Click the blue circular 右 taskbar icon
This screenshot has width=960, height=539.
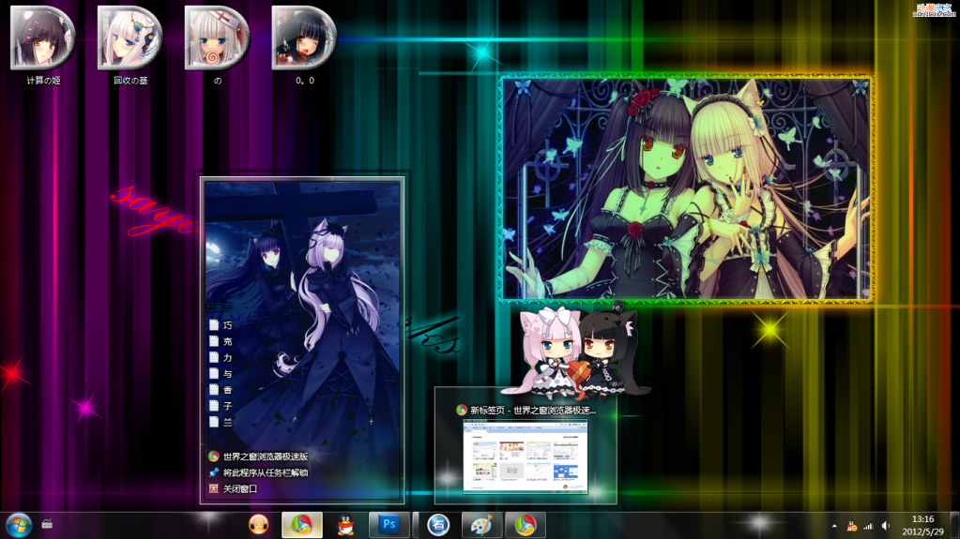[x=437, y=525]
